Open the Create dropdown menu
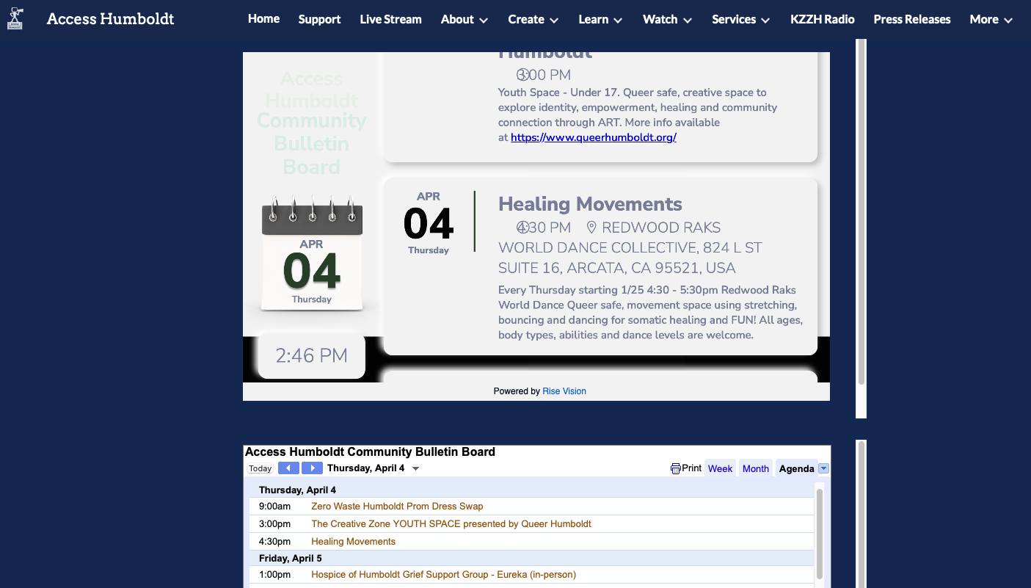The height and width of the screenshot is (588, 1031). [x=533, y=20]
